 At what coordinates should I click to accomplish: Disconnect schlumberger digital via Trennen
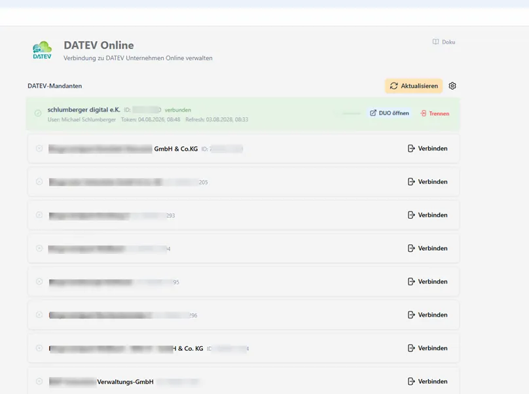pyautogui.click(x=435, y=113)
